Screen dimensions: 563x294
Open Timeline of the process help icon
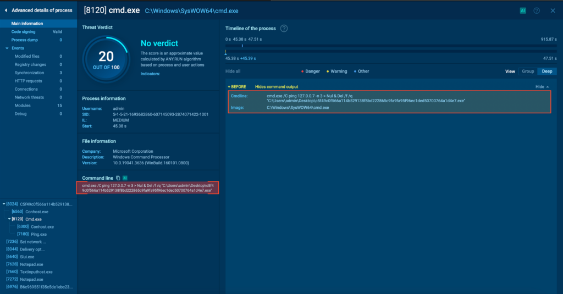[x=284, y=29]
